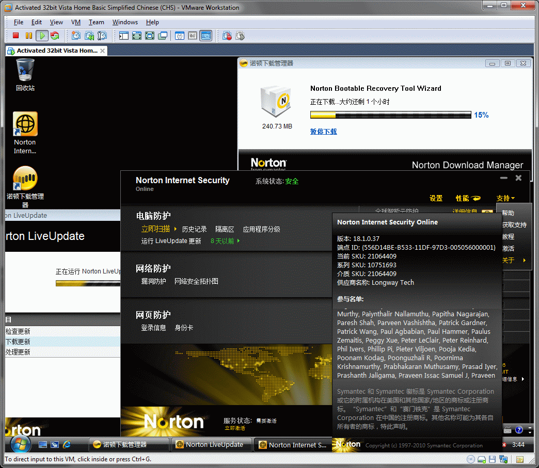Viewport: 539px width, 468px height.
Task: Click the red Power Off button
Action: 15,36
